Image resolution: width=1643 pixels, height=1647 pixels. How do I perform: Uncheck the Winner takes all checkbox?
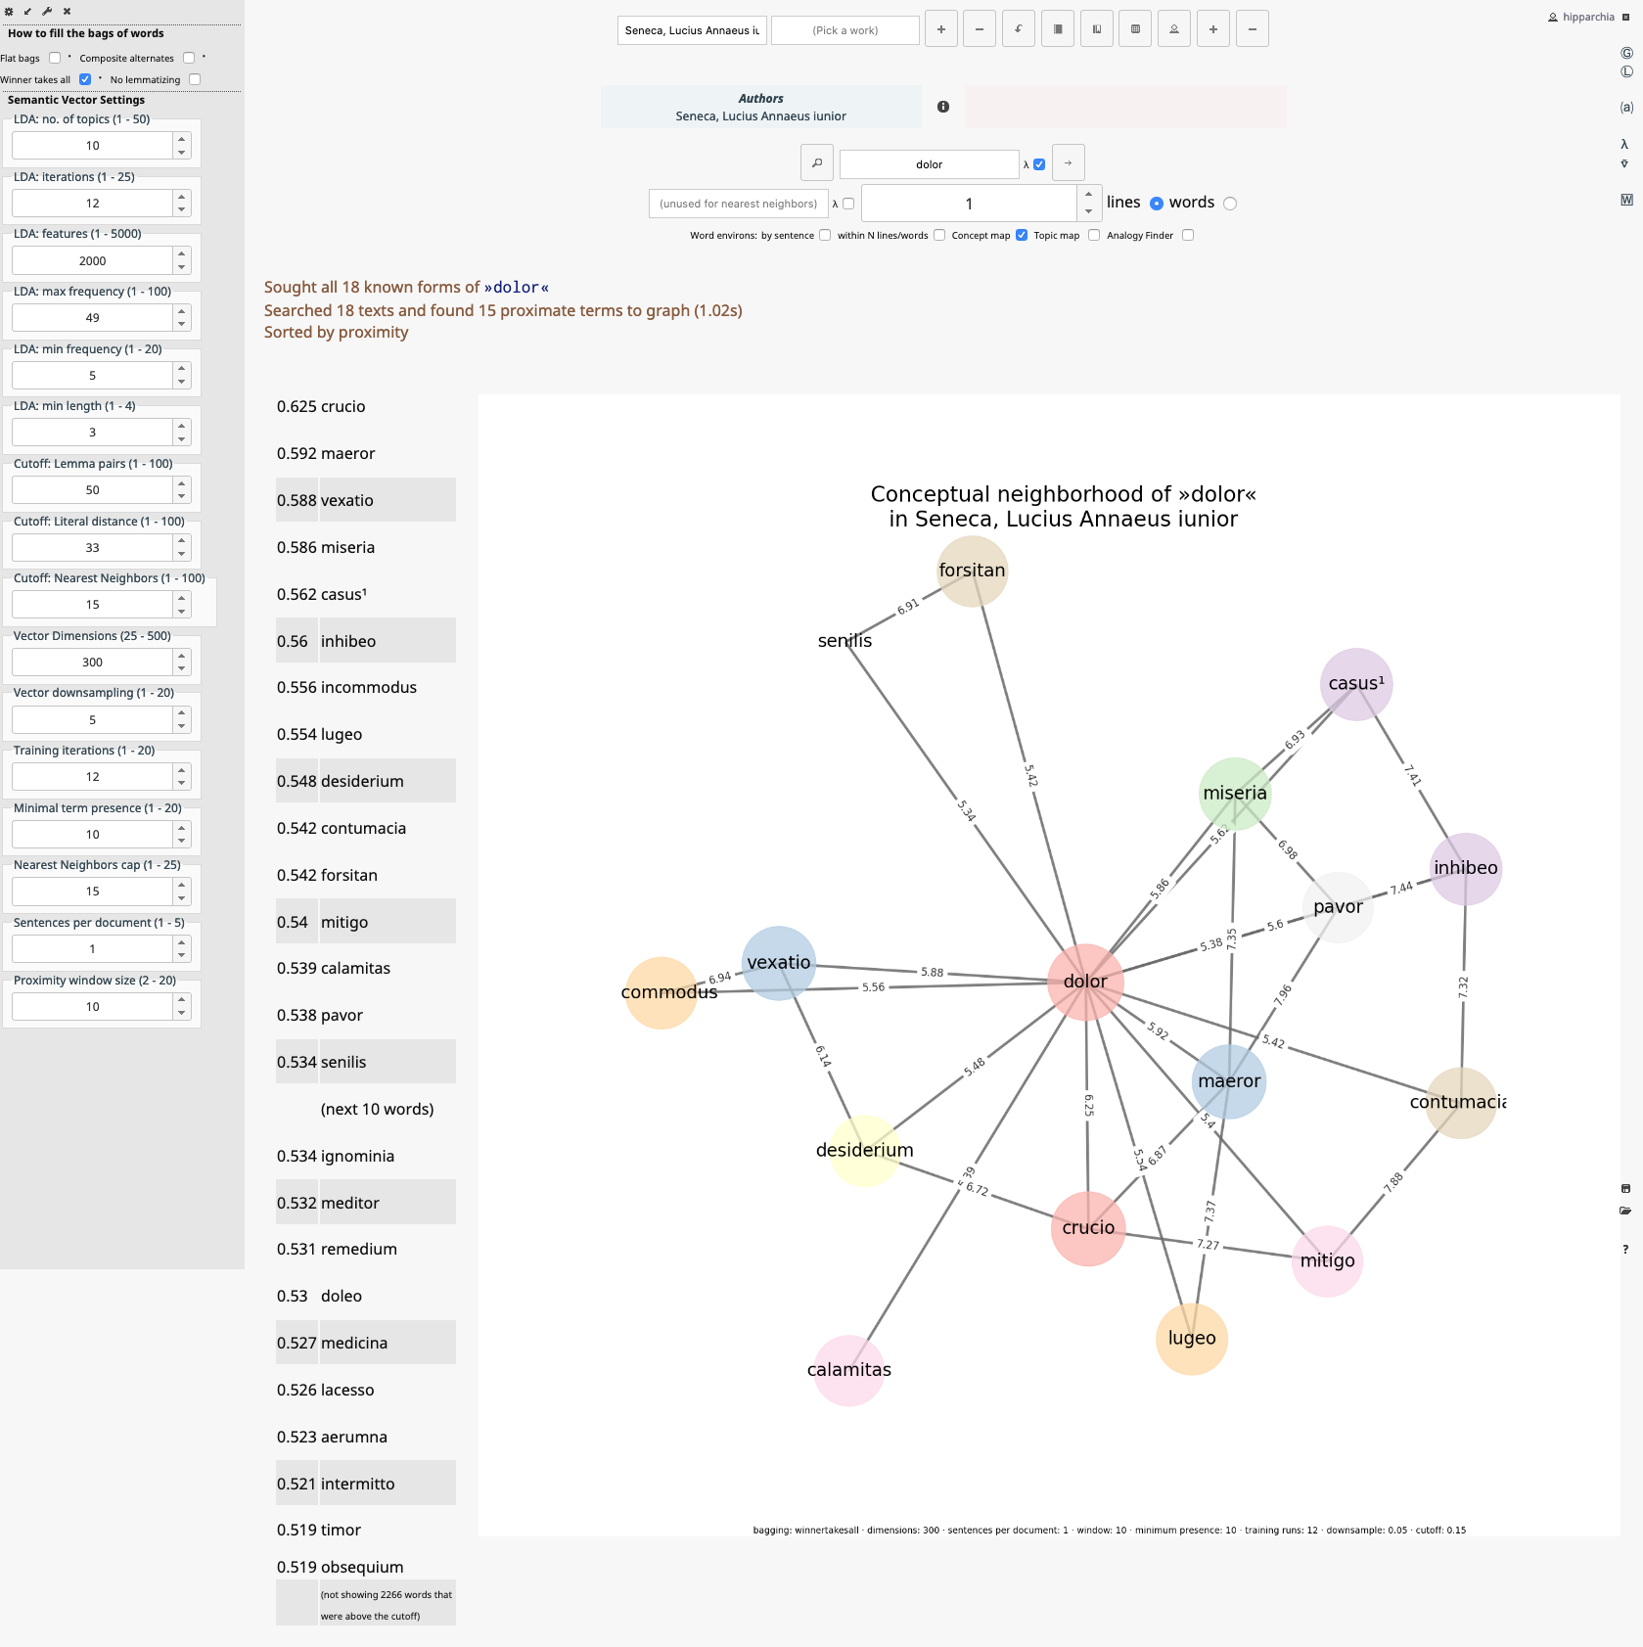(x=85, y=79)
